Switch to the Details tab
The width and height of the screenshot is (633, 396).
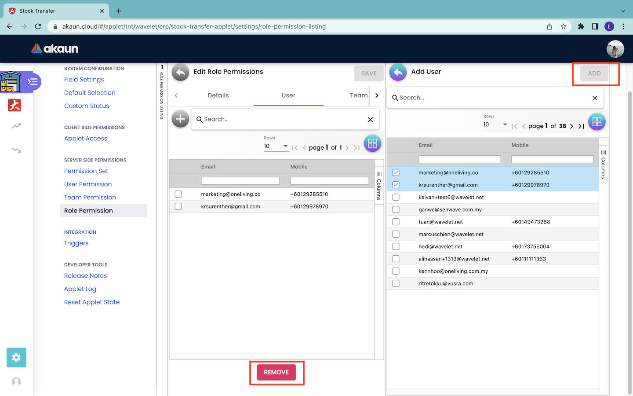point(218,95)
